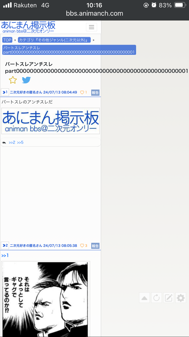Tap the 10:16 clock in status bar
This screenshot has width=189, height=337.
94,5
